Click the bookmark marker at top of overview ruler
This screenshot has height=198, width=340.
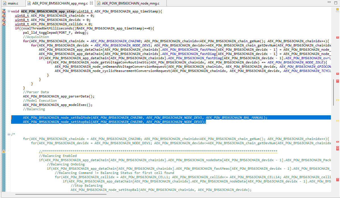tap(337, 9)
